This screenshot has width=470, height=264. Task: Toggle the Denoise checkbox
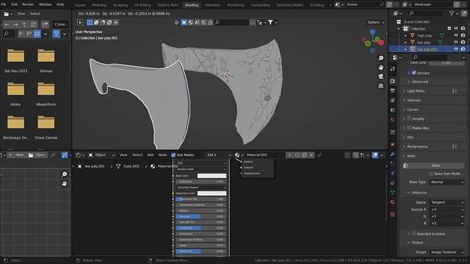tap(414, 73)
